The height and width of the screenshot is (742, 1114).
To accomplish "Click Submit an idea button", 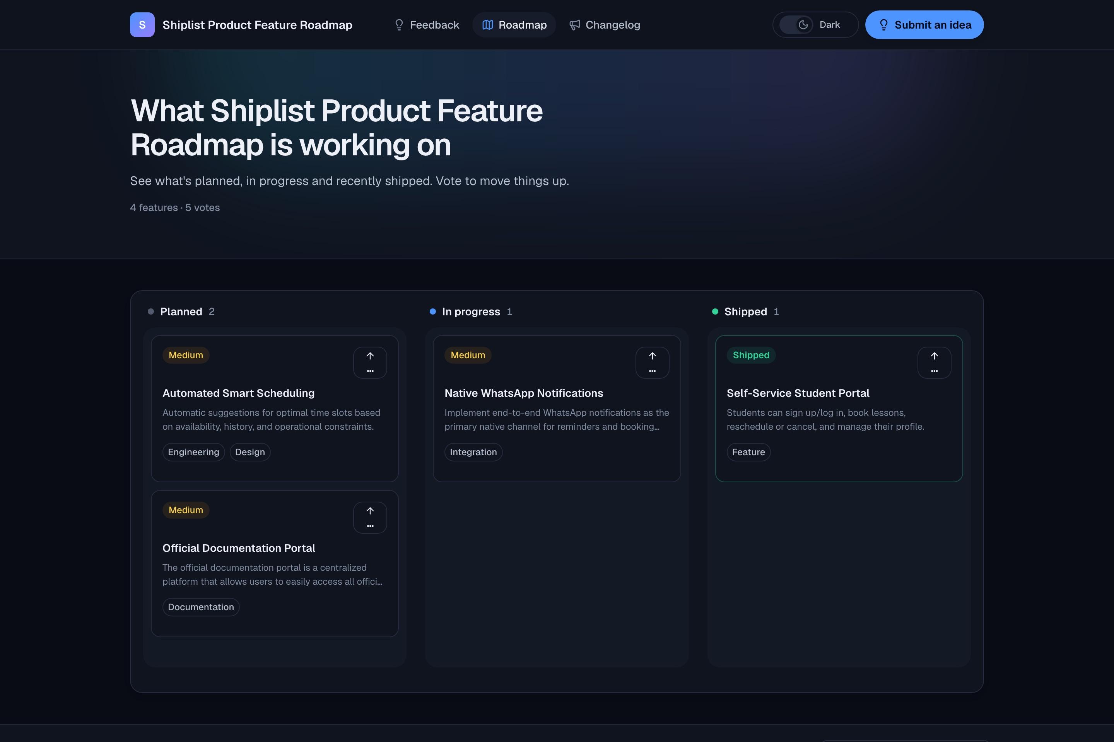I will click(x=924, y=25).
